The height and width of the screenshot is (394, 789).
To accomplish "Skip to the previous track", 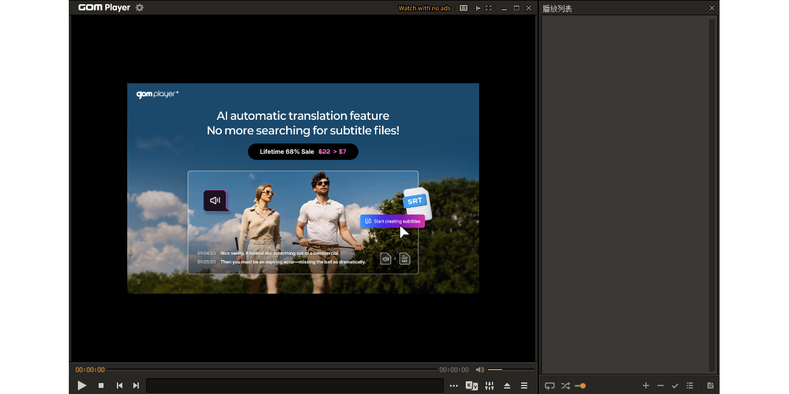I will (119, 385).
